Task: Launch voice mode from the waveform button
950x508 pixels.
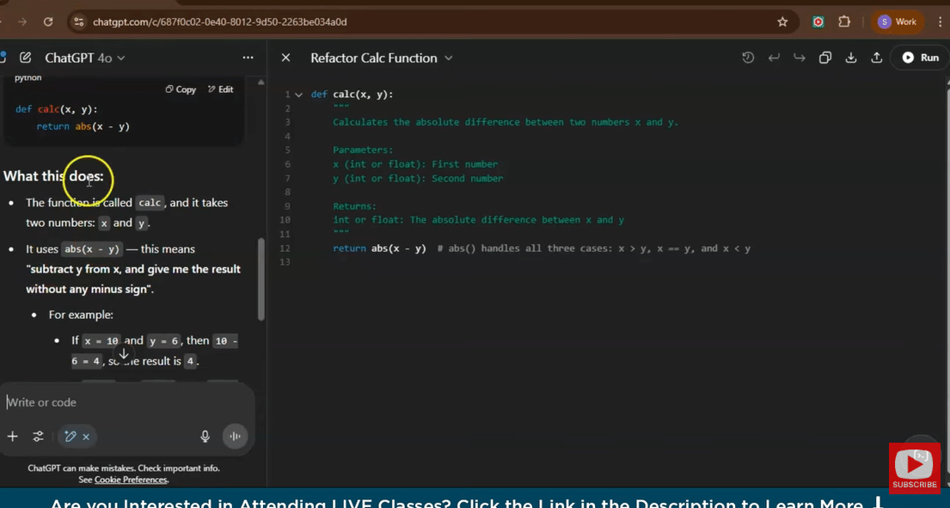Action: [235, 437]
